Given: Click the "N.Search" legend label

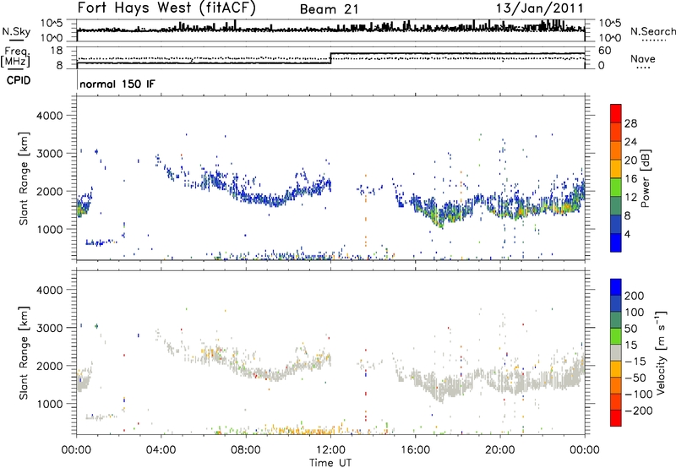Looking at the screenshot, I should tap(652, 31).
